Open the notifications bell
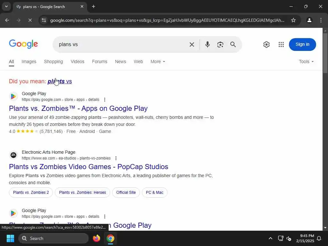The width and height of the screenshot is (328, 246). 319,238
